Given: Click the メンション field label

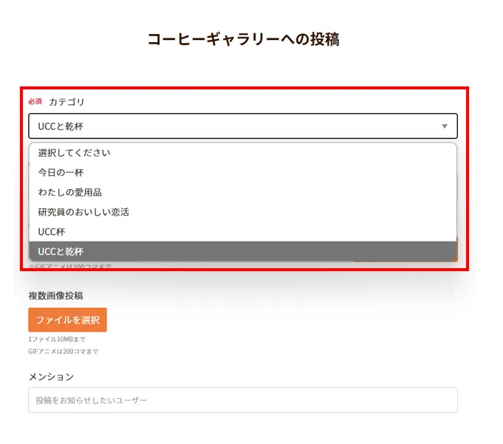Looking at the screenshot, I should (x=51, y=377).
